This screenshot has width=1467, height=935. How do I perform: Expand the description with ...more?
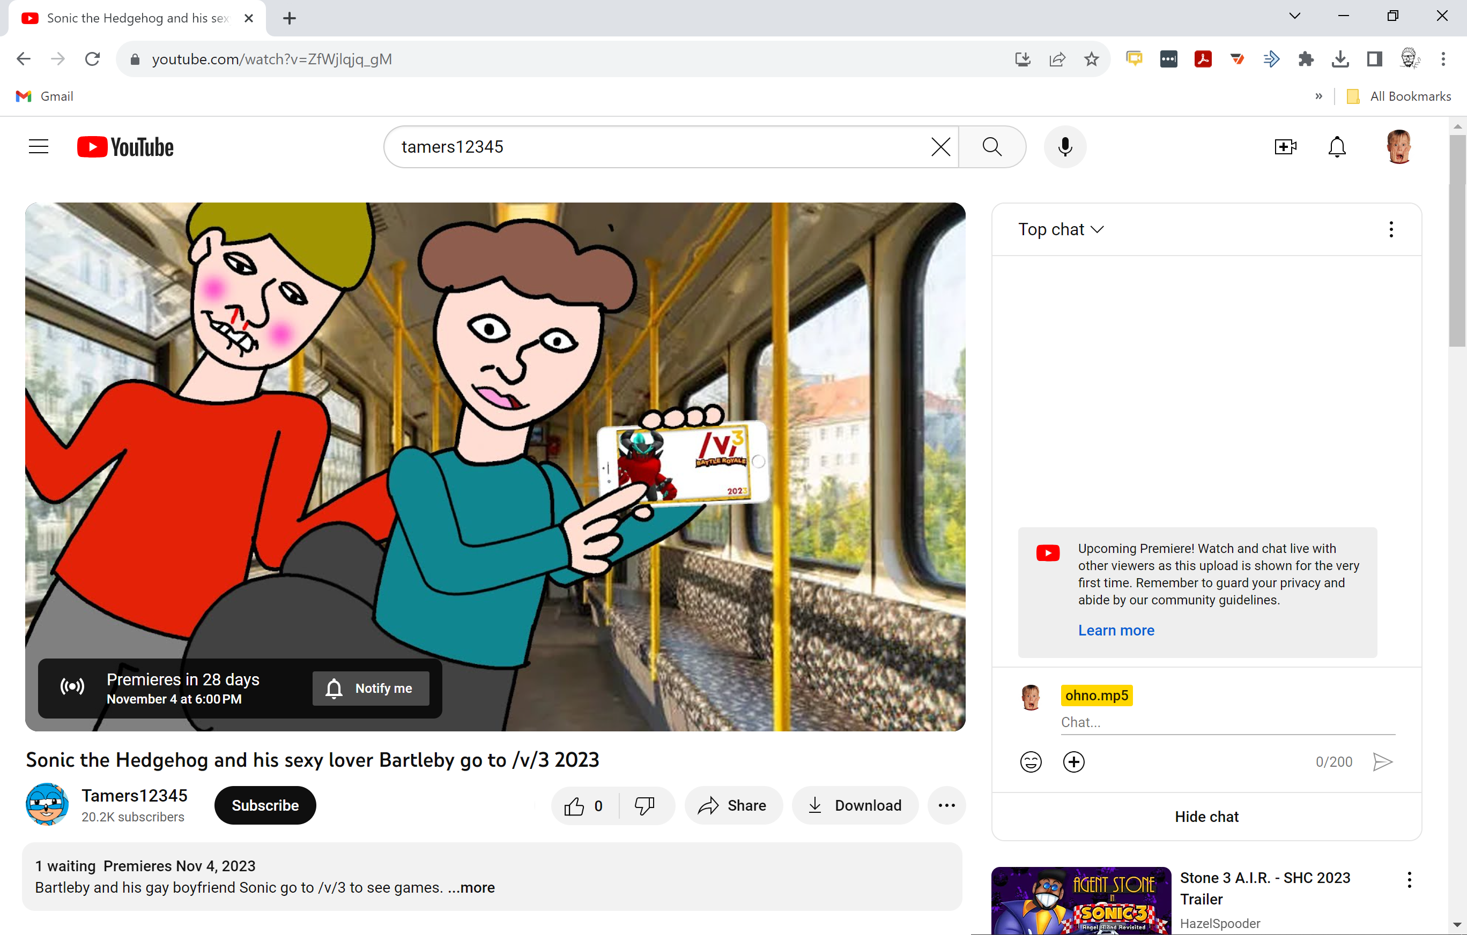point(471,887)
